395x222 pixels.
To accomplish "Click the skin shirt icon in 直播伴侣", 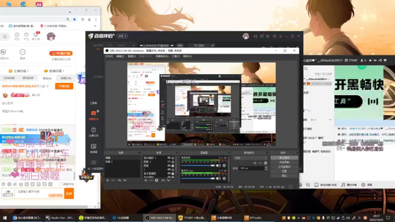I will point(275,36).
